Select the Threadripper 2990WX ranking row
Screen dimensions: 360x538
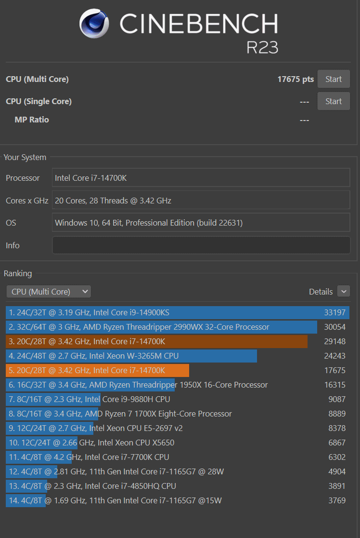178,327
